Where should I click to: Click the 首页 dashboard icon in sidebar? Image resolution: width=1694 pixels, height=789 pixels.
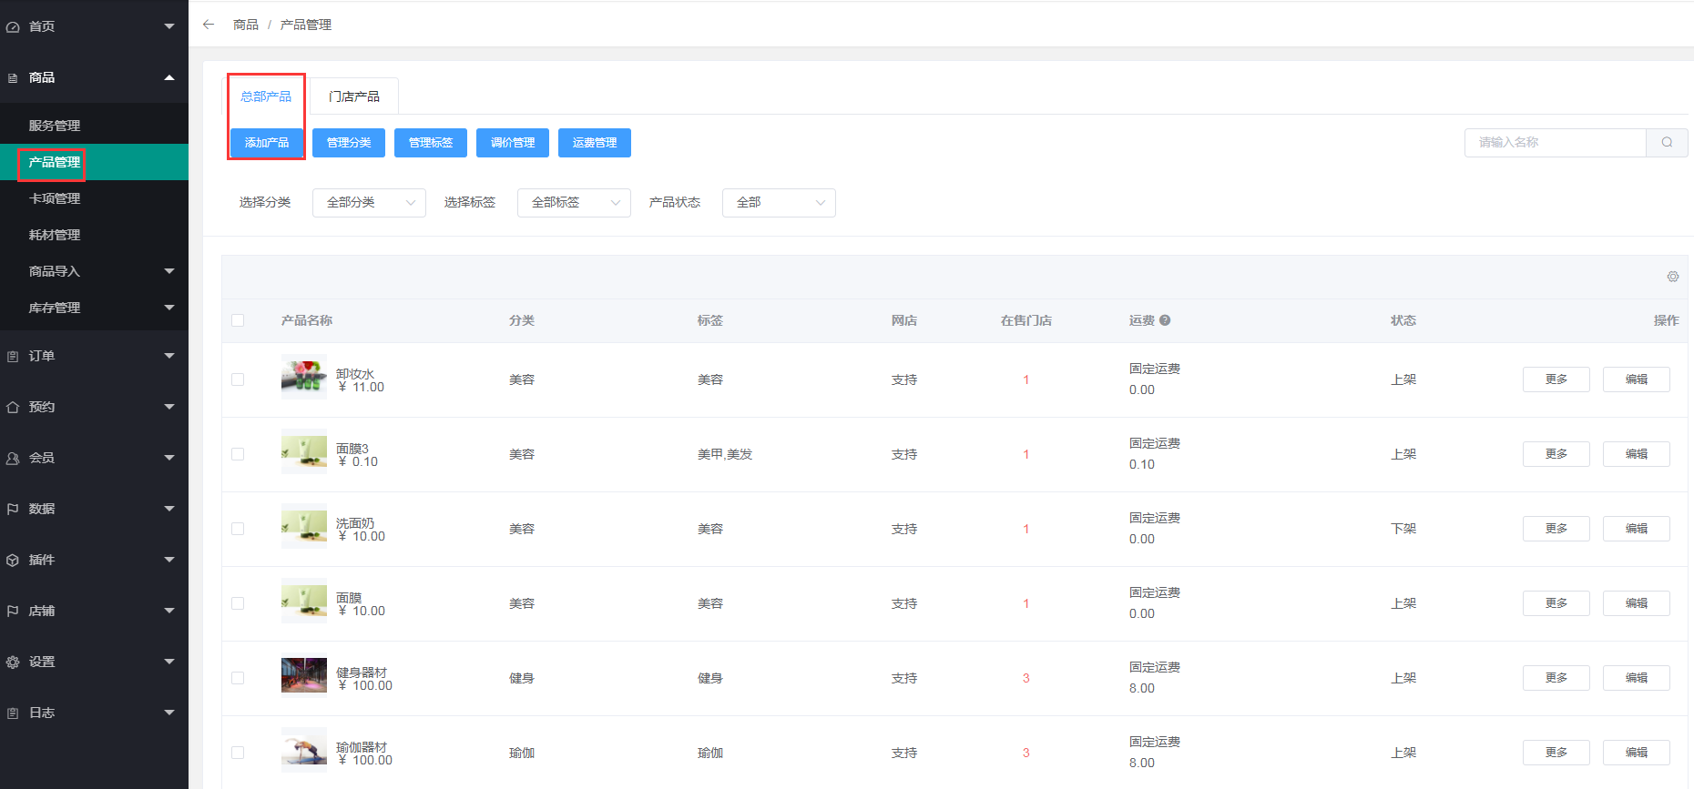click(x=13, y=27)
